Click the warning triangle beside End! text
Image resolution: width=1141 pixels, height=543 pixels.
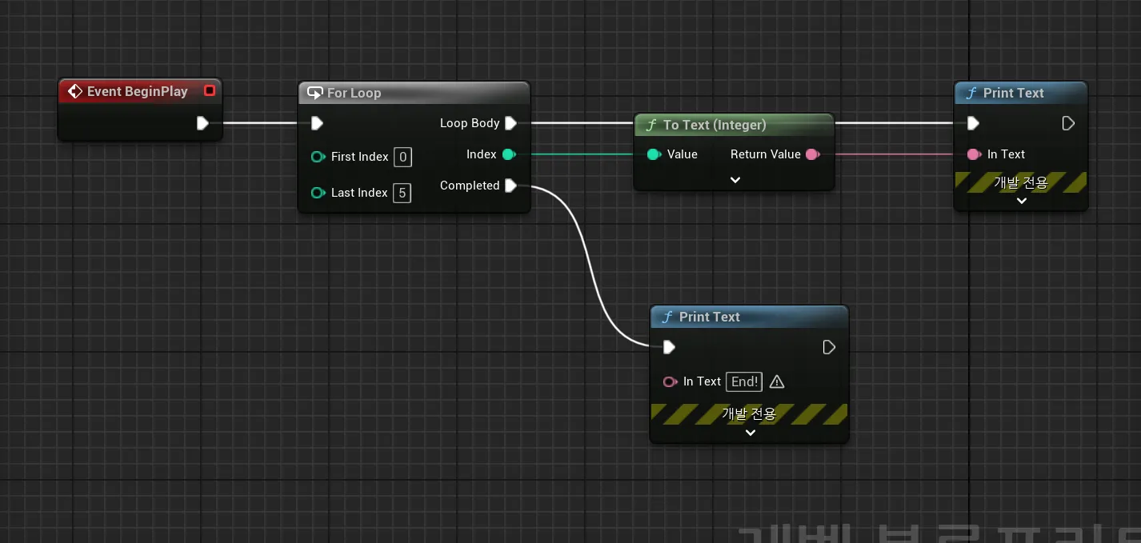coord(776,382)
